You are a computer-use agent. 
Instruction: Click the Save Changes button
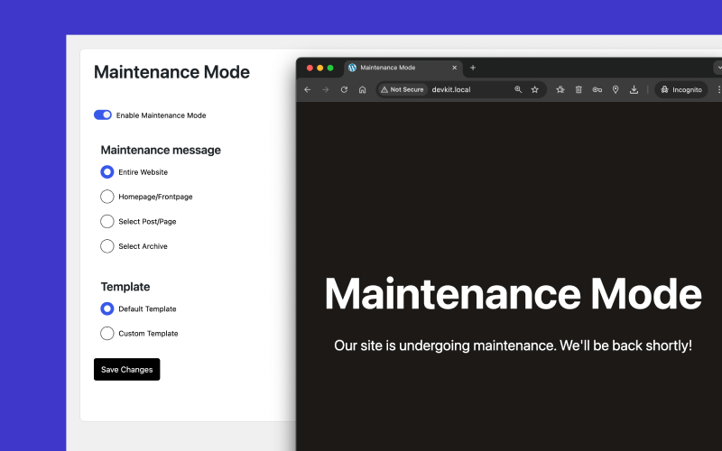tap(126, 369)
